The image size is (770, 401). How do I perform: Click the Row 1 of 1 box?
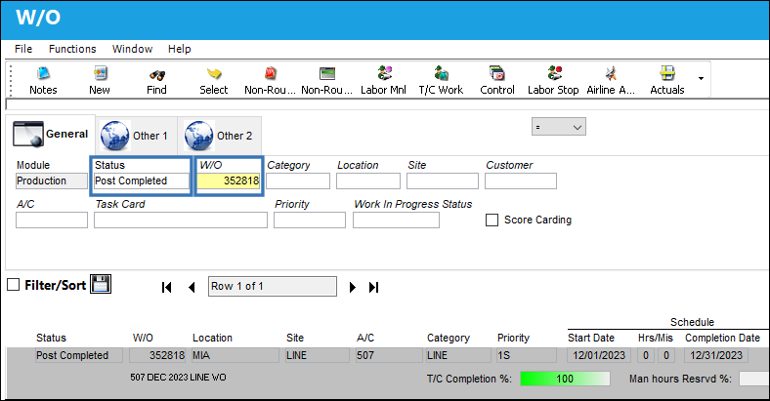point(273,286)
